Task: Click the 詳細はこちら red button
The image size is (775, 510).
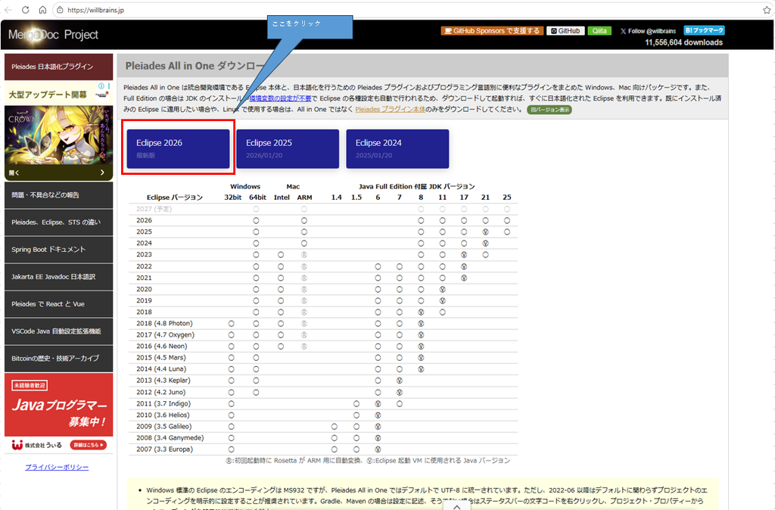Action: click(89, 445)
